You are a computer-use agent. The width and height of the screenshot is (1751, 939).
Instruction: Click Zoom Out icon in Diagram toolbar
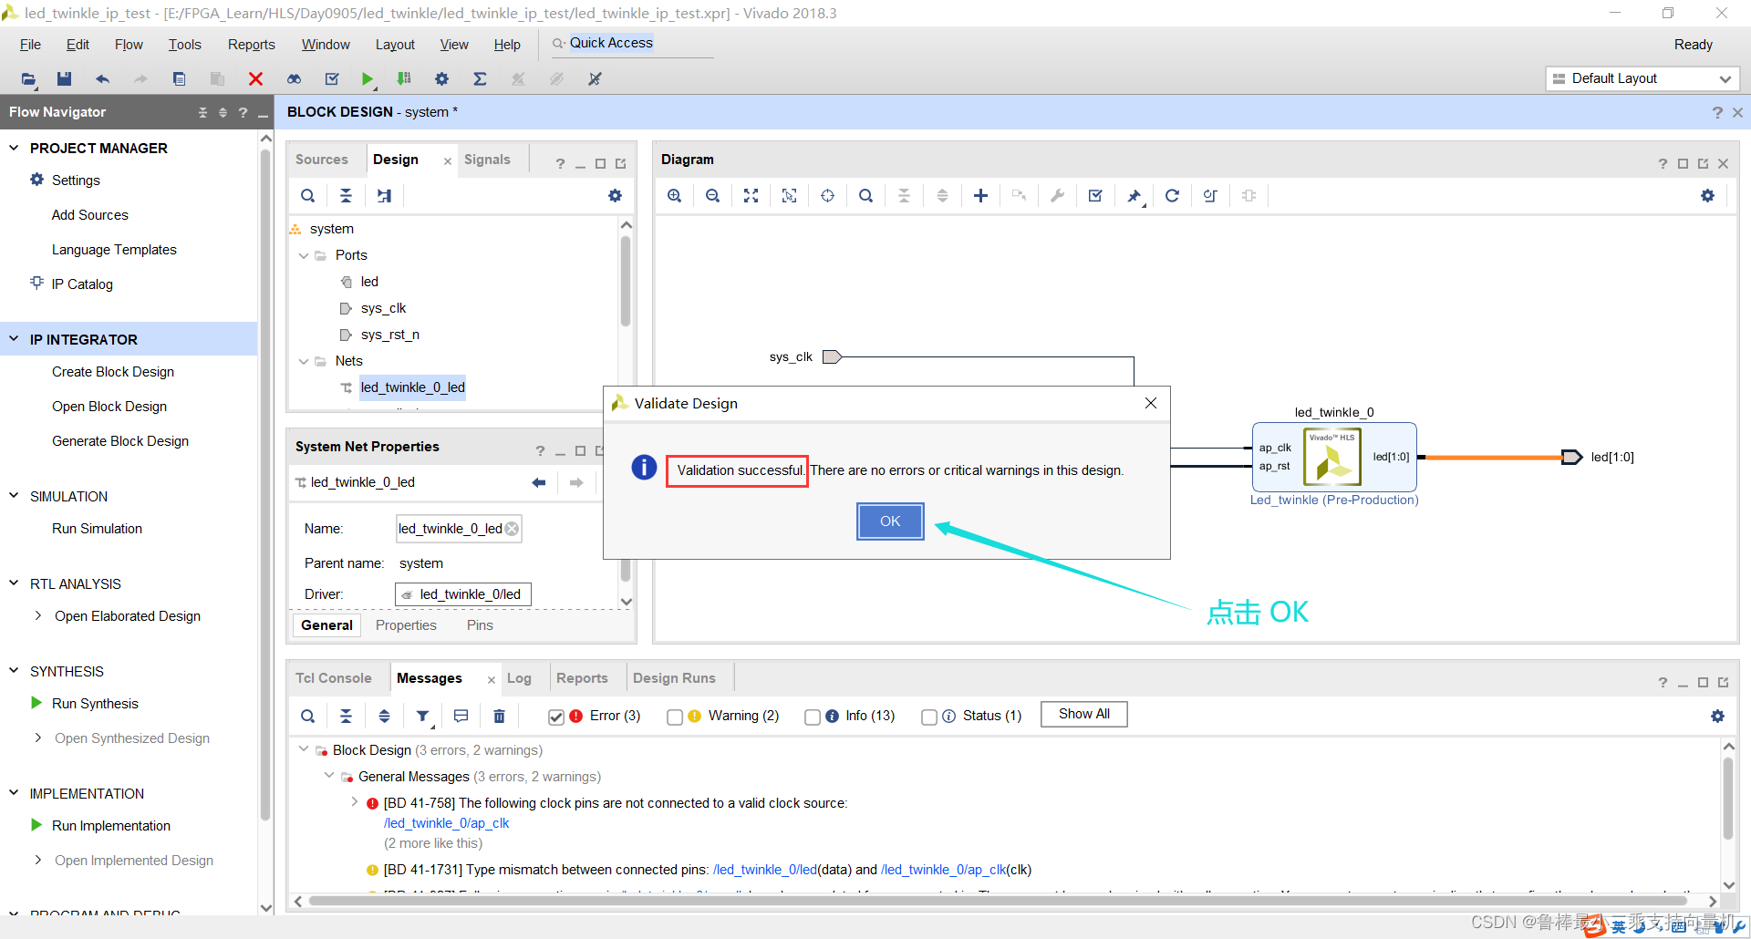(712, 196)
